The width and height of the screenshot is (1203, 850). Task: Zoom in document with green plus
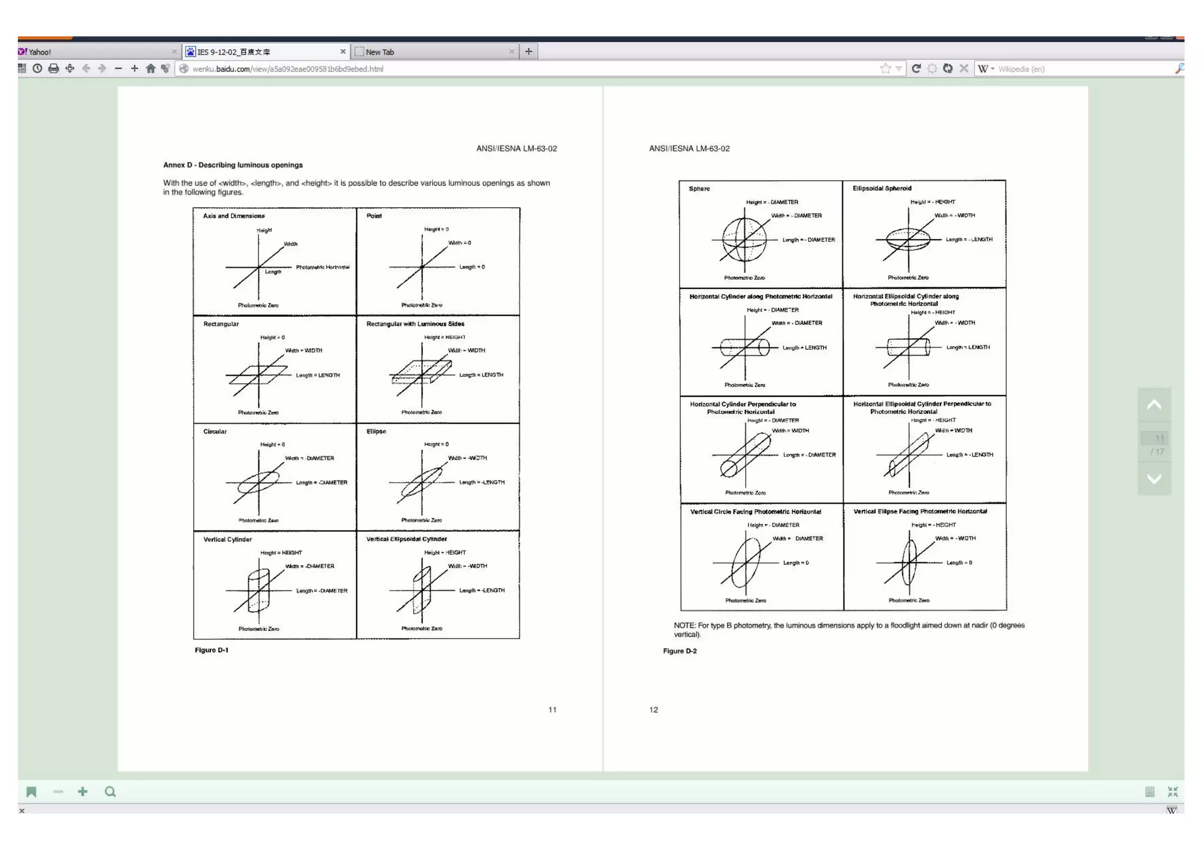[83, 792]
